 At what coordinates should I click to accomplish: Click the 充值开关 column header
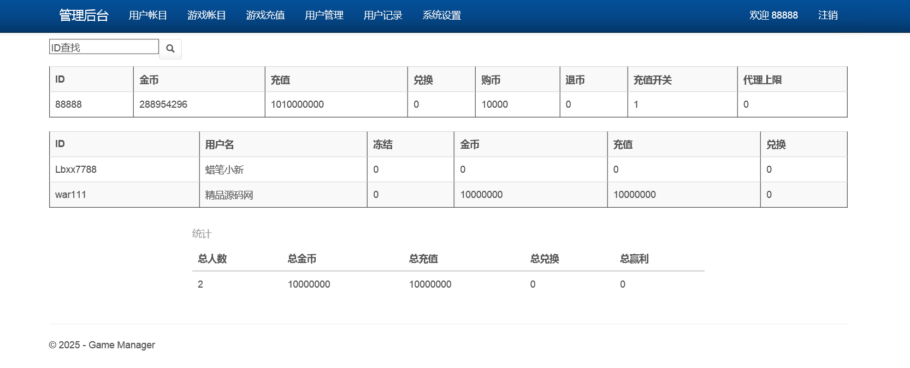(x=652, y=80)
